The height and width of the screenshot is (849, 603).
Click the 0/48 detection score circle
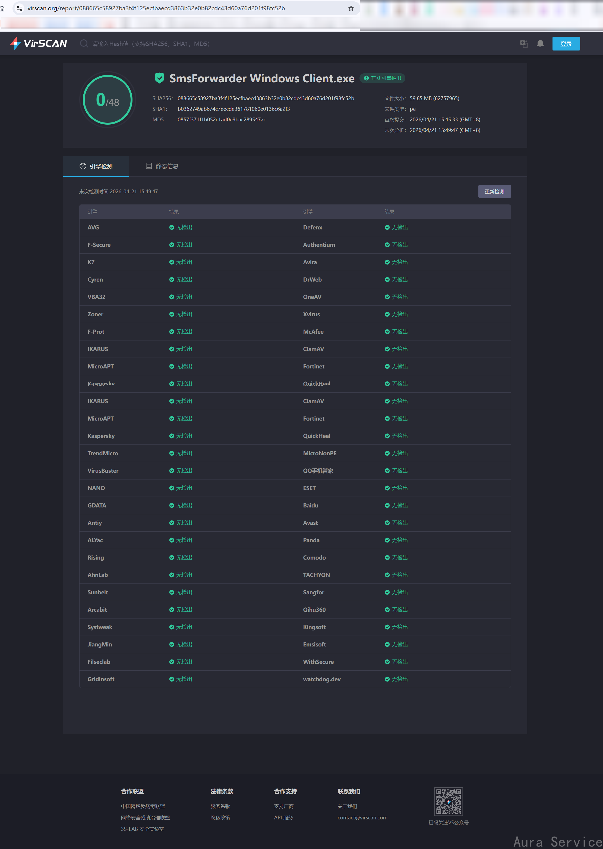click(108, 100)
